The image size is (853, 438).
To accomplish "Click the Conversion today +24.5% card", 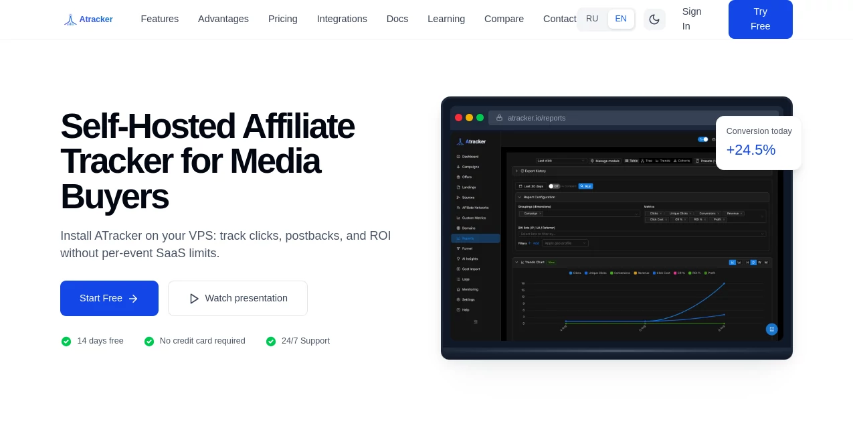I will click(759, 143).
